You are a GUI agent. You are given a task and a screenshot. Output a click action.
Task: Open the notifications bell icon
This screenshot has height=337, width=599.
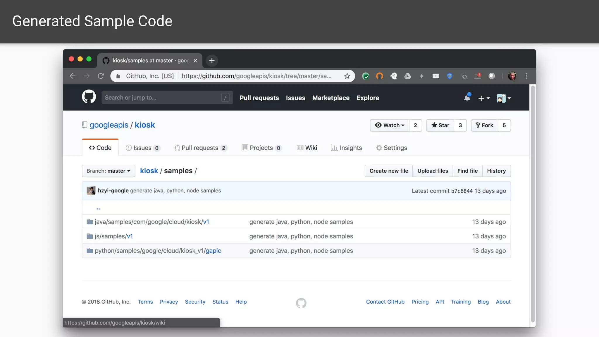[467, 98]
